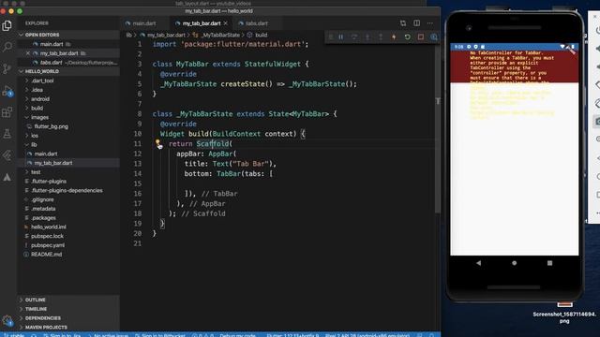Open flutter_bg.png in the images folder
The image size is (600, 337).
(68, 126)
